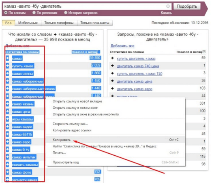Select the 'По регионам' radio option
The width and height of the screenshot is (214, 191).
pyautogui.click(x=34, y=13)
